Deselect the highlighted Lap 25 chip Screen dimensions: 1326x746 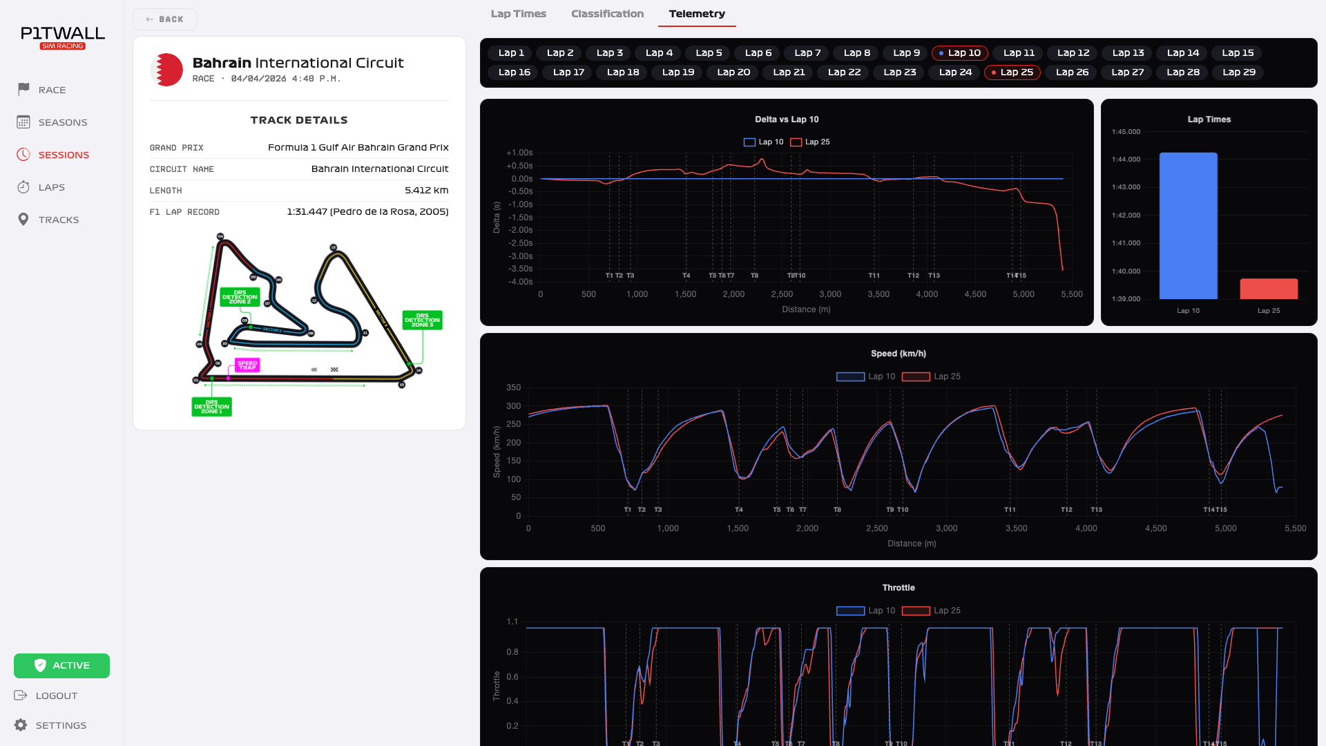[x=1012, y=72]
